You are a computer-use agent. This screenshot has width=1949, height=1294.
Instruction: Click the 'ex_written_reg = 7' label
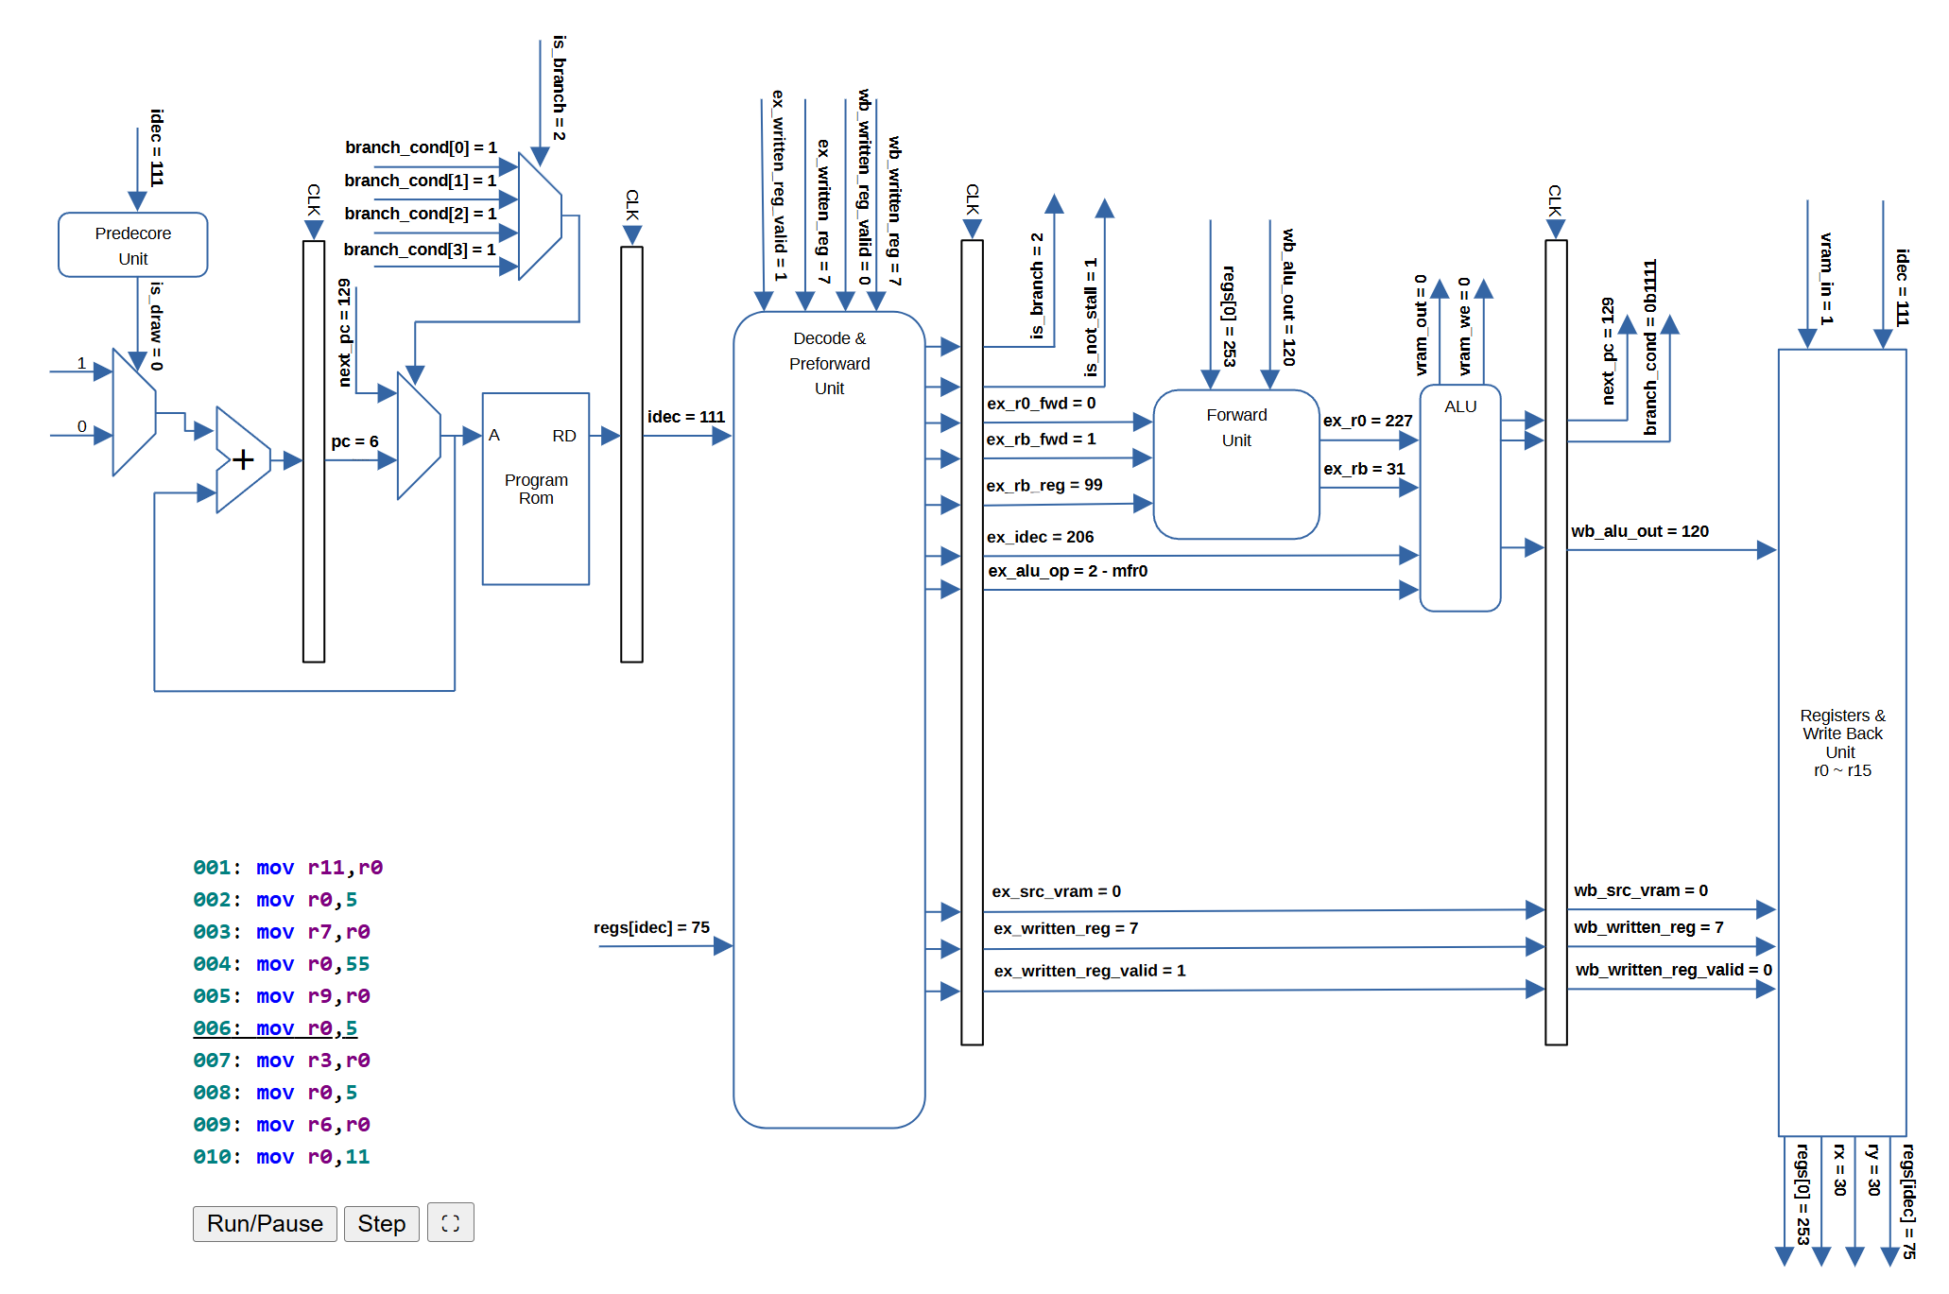click(x=1066, y=928)
